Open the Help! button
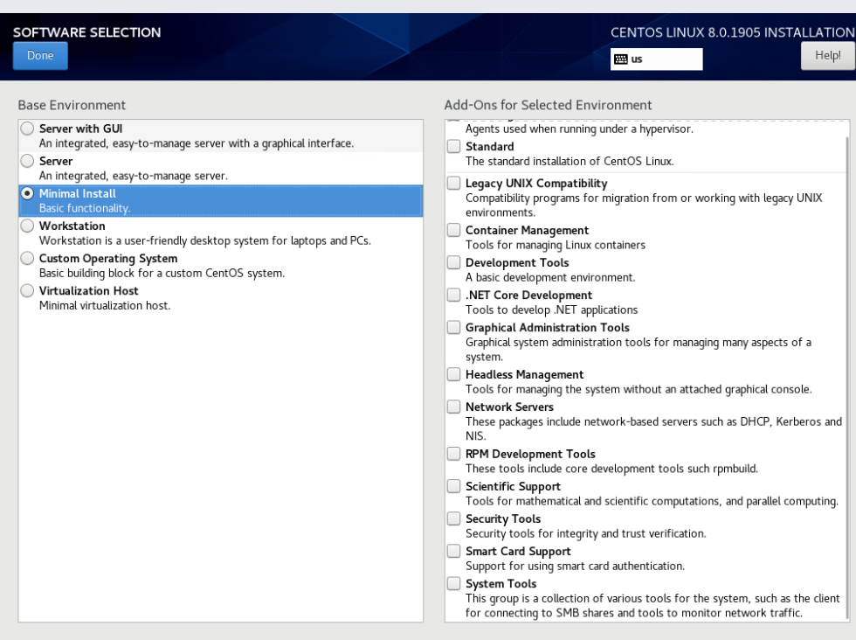The width and height of the screenshot is (856, 640). [828, 56]
